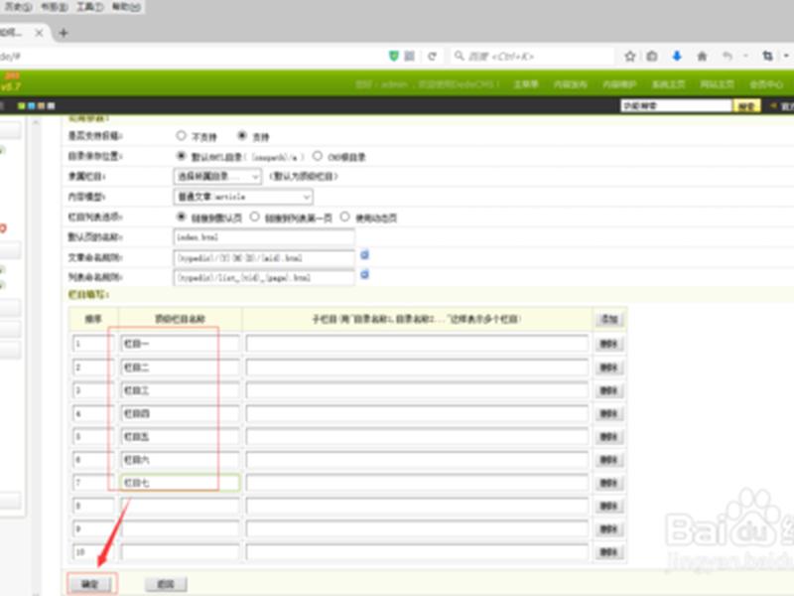Image resolution: width=794 pixels, height=596 pixels.
Task: Delete row 10 with its 删除 button
Action: 608,552
